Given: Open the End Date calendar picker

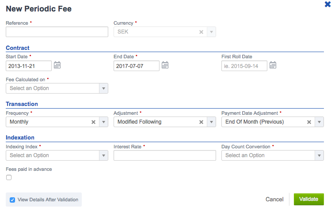Looking at the screenshot, I should (165, 65).
